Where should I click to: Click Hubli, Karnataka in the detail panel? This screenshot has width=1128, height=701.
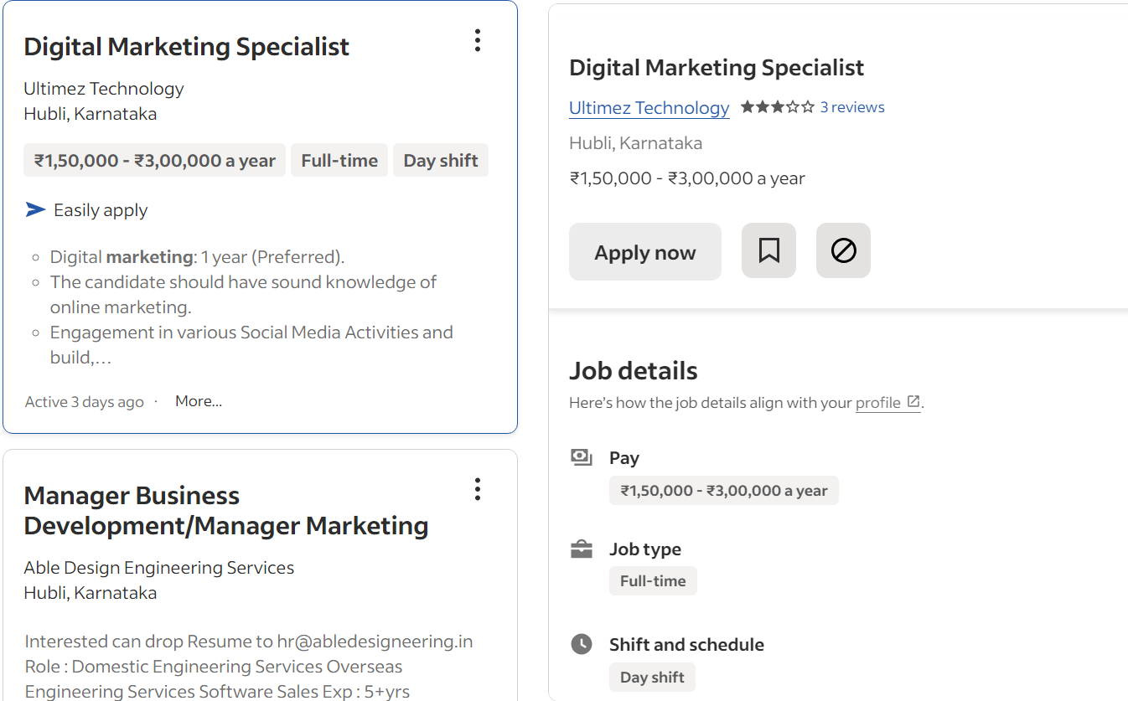pos(636,143)
